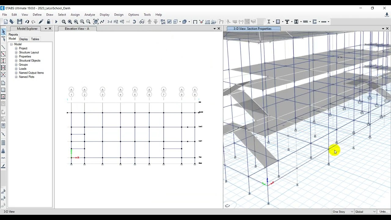Activate the Elevation View - A tab
The height and width of the screenshot is (220, 391).
(x=77, y=29)
